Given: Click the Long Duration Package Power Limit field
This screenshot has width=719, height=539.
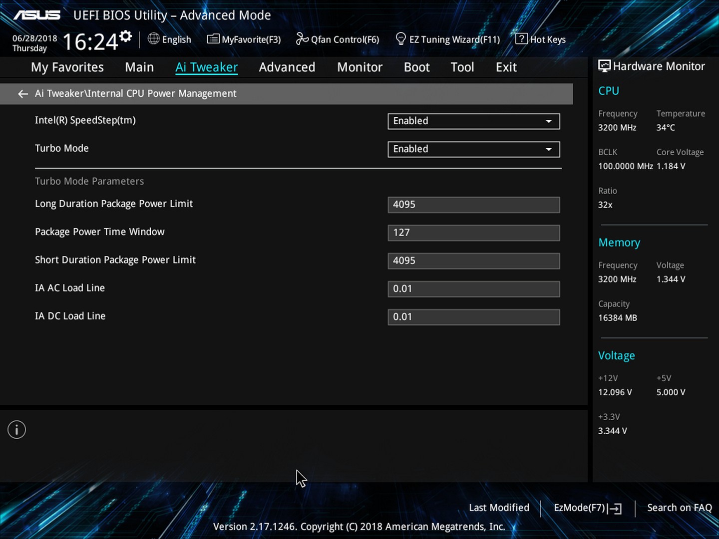Looking at the screenshot, I should pyautogui.click(x=474, y=205).
